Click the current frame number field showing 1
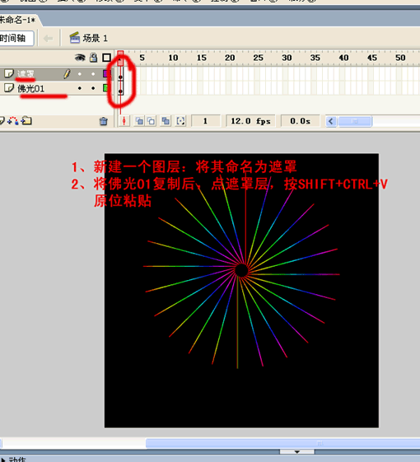 coord(206,121)
